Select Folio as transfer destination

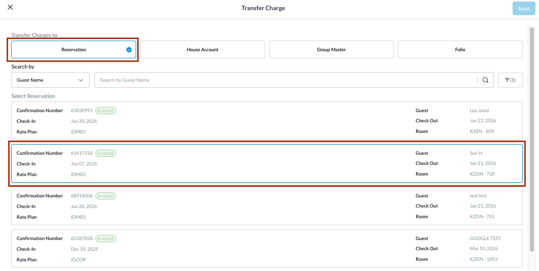tap(460, 50)
